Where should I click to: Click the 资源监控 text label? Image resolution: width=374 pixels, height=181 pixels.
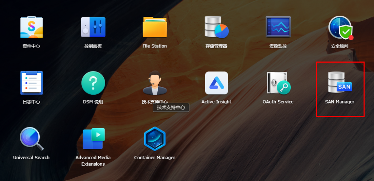278,46
